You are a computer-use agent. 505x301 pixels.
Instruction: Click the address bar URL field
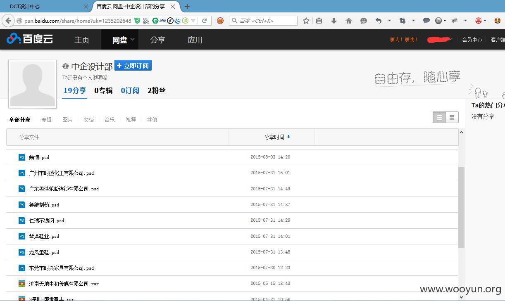point(78,21)
